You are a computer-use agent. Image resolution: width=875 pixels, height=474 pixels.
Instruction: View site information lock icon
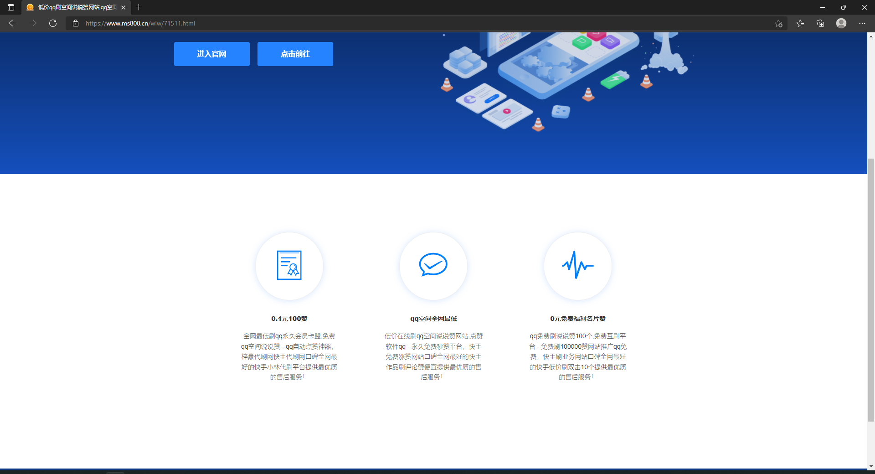[x=76, y=23]
